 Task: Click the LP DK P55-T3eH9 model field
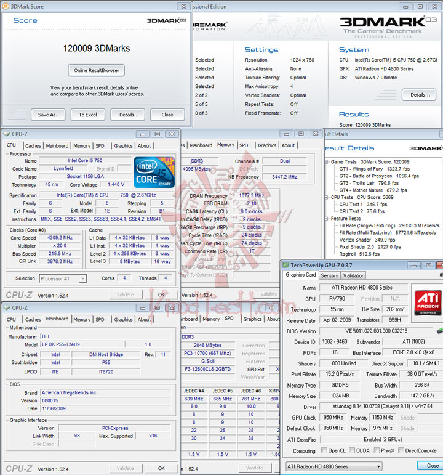pos(82,344)
